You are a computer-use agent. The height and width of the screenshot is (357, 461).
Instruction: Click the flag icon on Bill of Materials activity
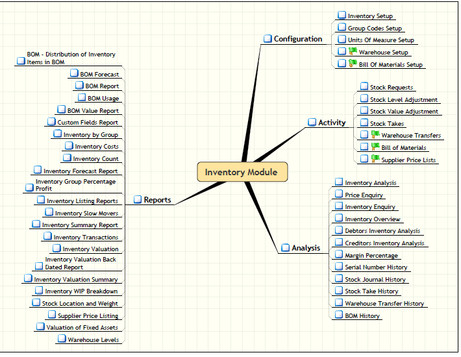tap(375, 147)
